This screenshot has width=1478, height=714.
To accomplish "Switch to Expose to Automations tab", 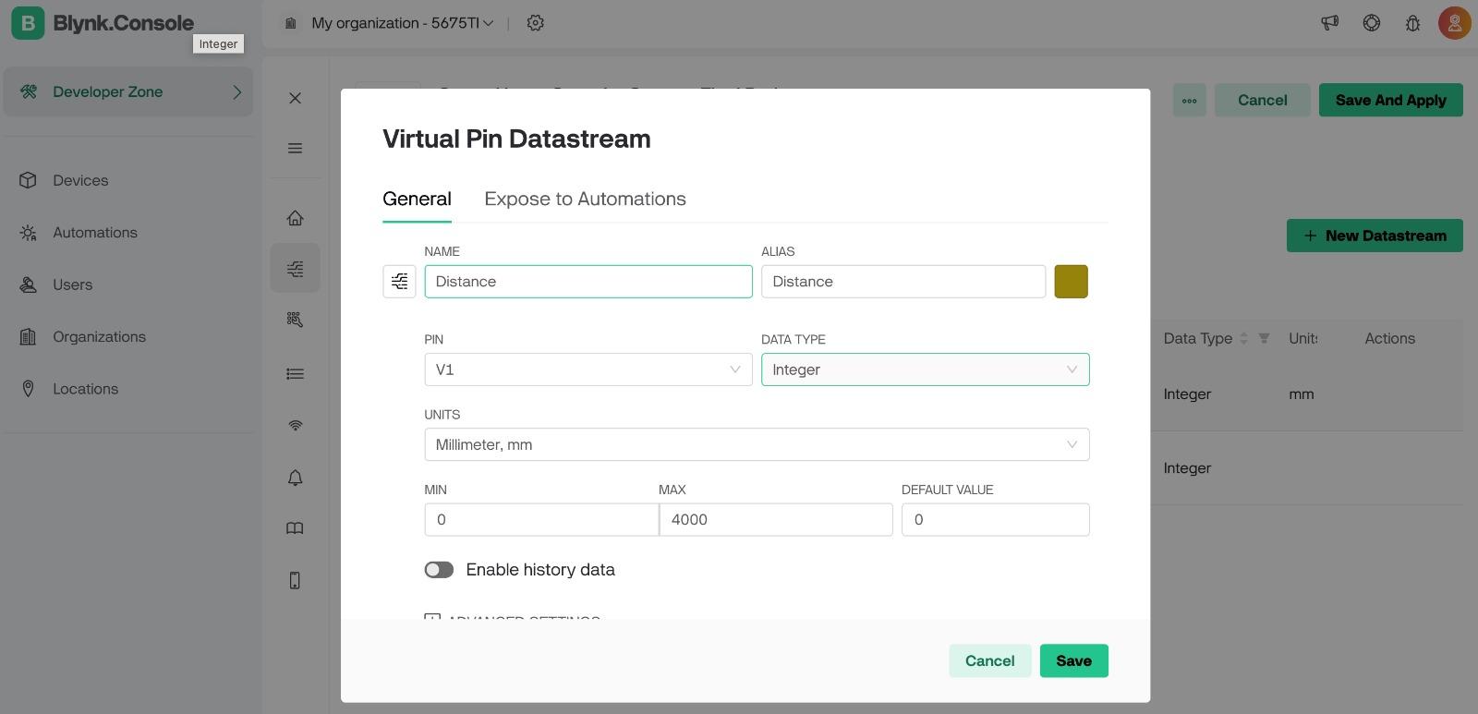I will tap(585, 199).
